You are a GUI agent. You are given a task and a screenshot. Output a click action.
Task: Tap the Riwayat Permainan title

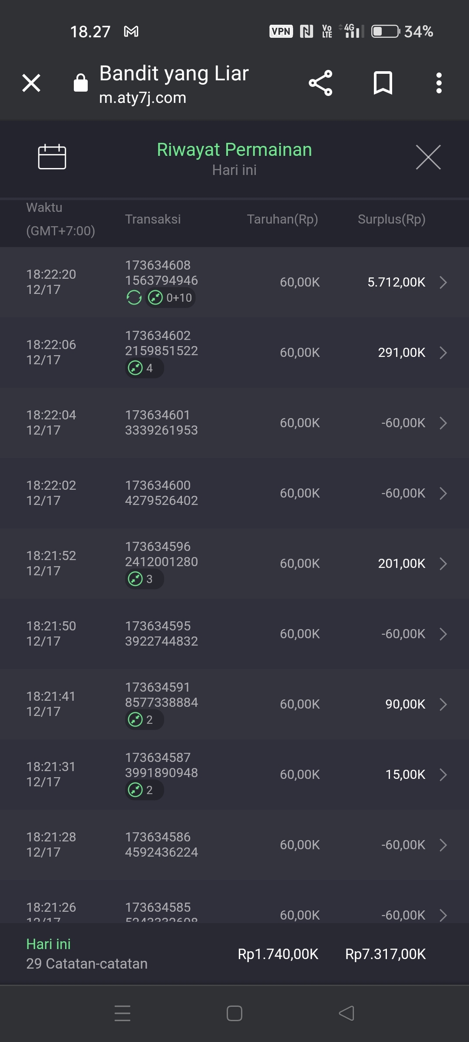pyautogui.click(x=234, y=150)
